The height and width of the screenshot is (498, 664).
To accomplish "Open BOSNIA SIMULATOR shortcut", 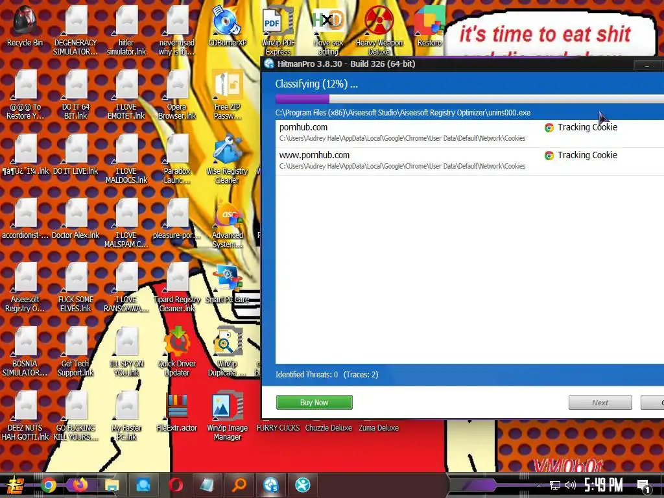I will click(25, 351).
